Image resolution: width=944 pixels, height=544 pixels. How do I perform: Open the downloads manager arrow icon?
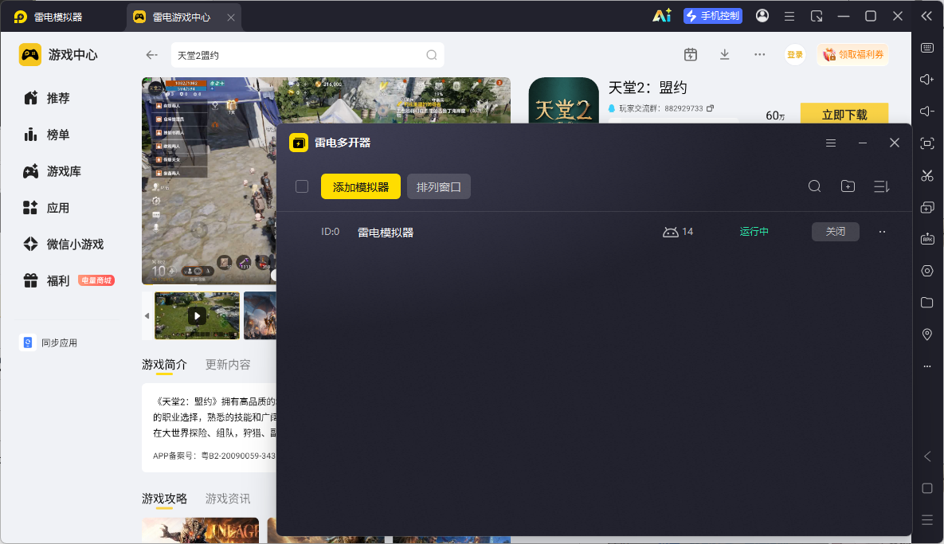point(725,55)
